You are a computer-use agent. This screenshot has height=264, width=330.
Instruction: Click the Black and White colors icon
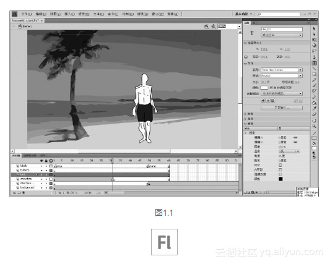314,153
